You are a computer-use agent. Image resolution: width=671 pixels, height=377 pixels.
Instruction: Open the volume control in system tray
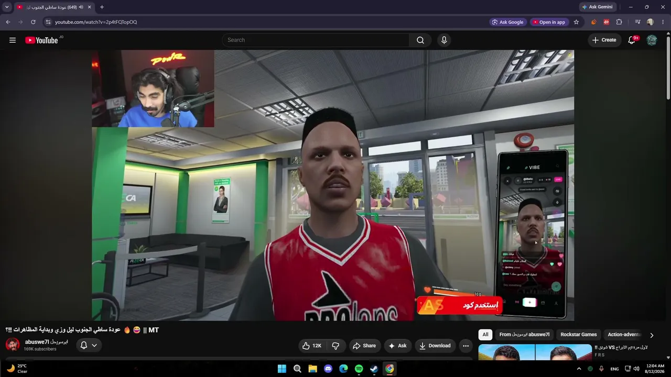pyautogui.click(x=636, y=369)
